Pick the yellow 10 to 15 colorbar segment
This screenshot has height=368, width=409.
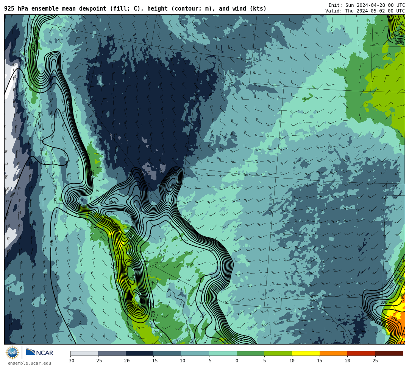click(306, 353)
